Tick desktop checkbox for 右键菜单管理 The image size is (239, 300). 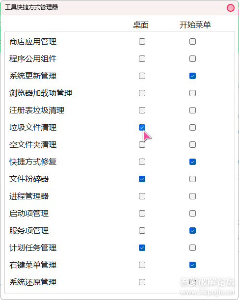pos(142,265)
